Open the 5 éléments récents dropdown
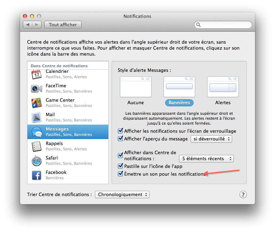Image resolution: width=275 pixels, height=232 pixels. (206, 158)
